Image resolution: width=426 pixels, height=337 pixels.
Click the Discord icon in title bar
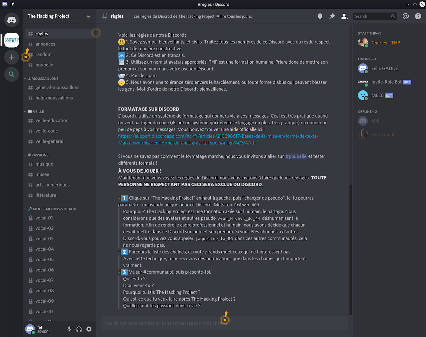(5, 4)
